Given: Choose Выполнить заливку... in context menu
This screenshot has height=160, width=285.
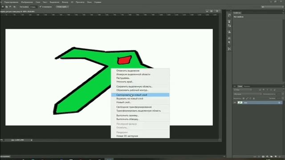Looking at the screenshot, I should (140, 116).
